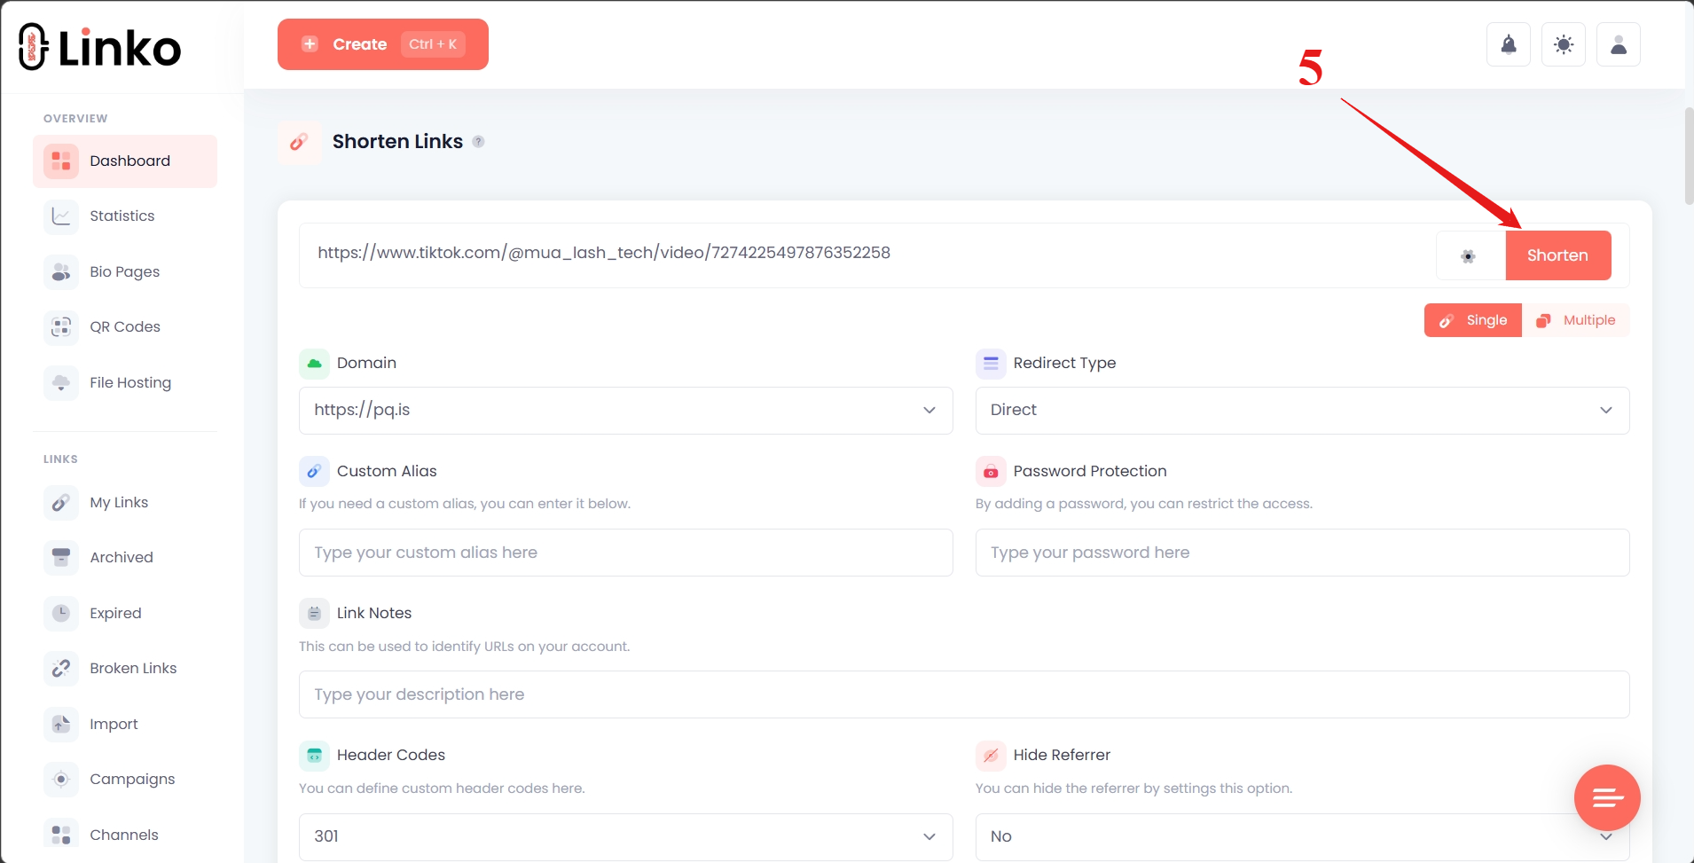Screen dimensions: 1694x863
Task: Select the Single link mode
Action: coord(1472,320)
